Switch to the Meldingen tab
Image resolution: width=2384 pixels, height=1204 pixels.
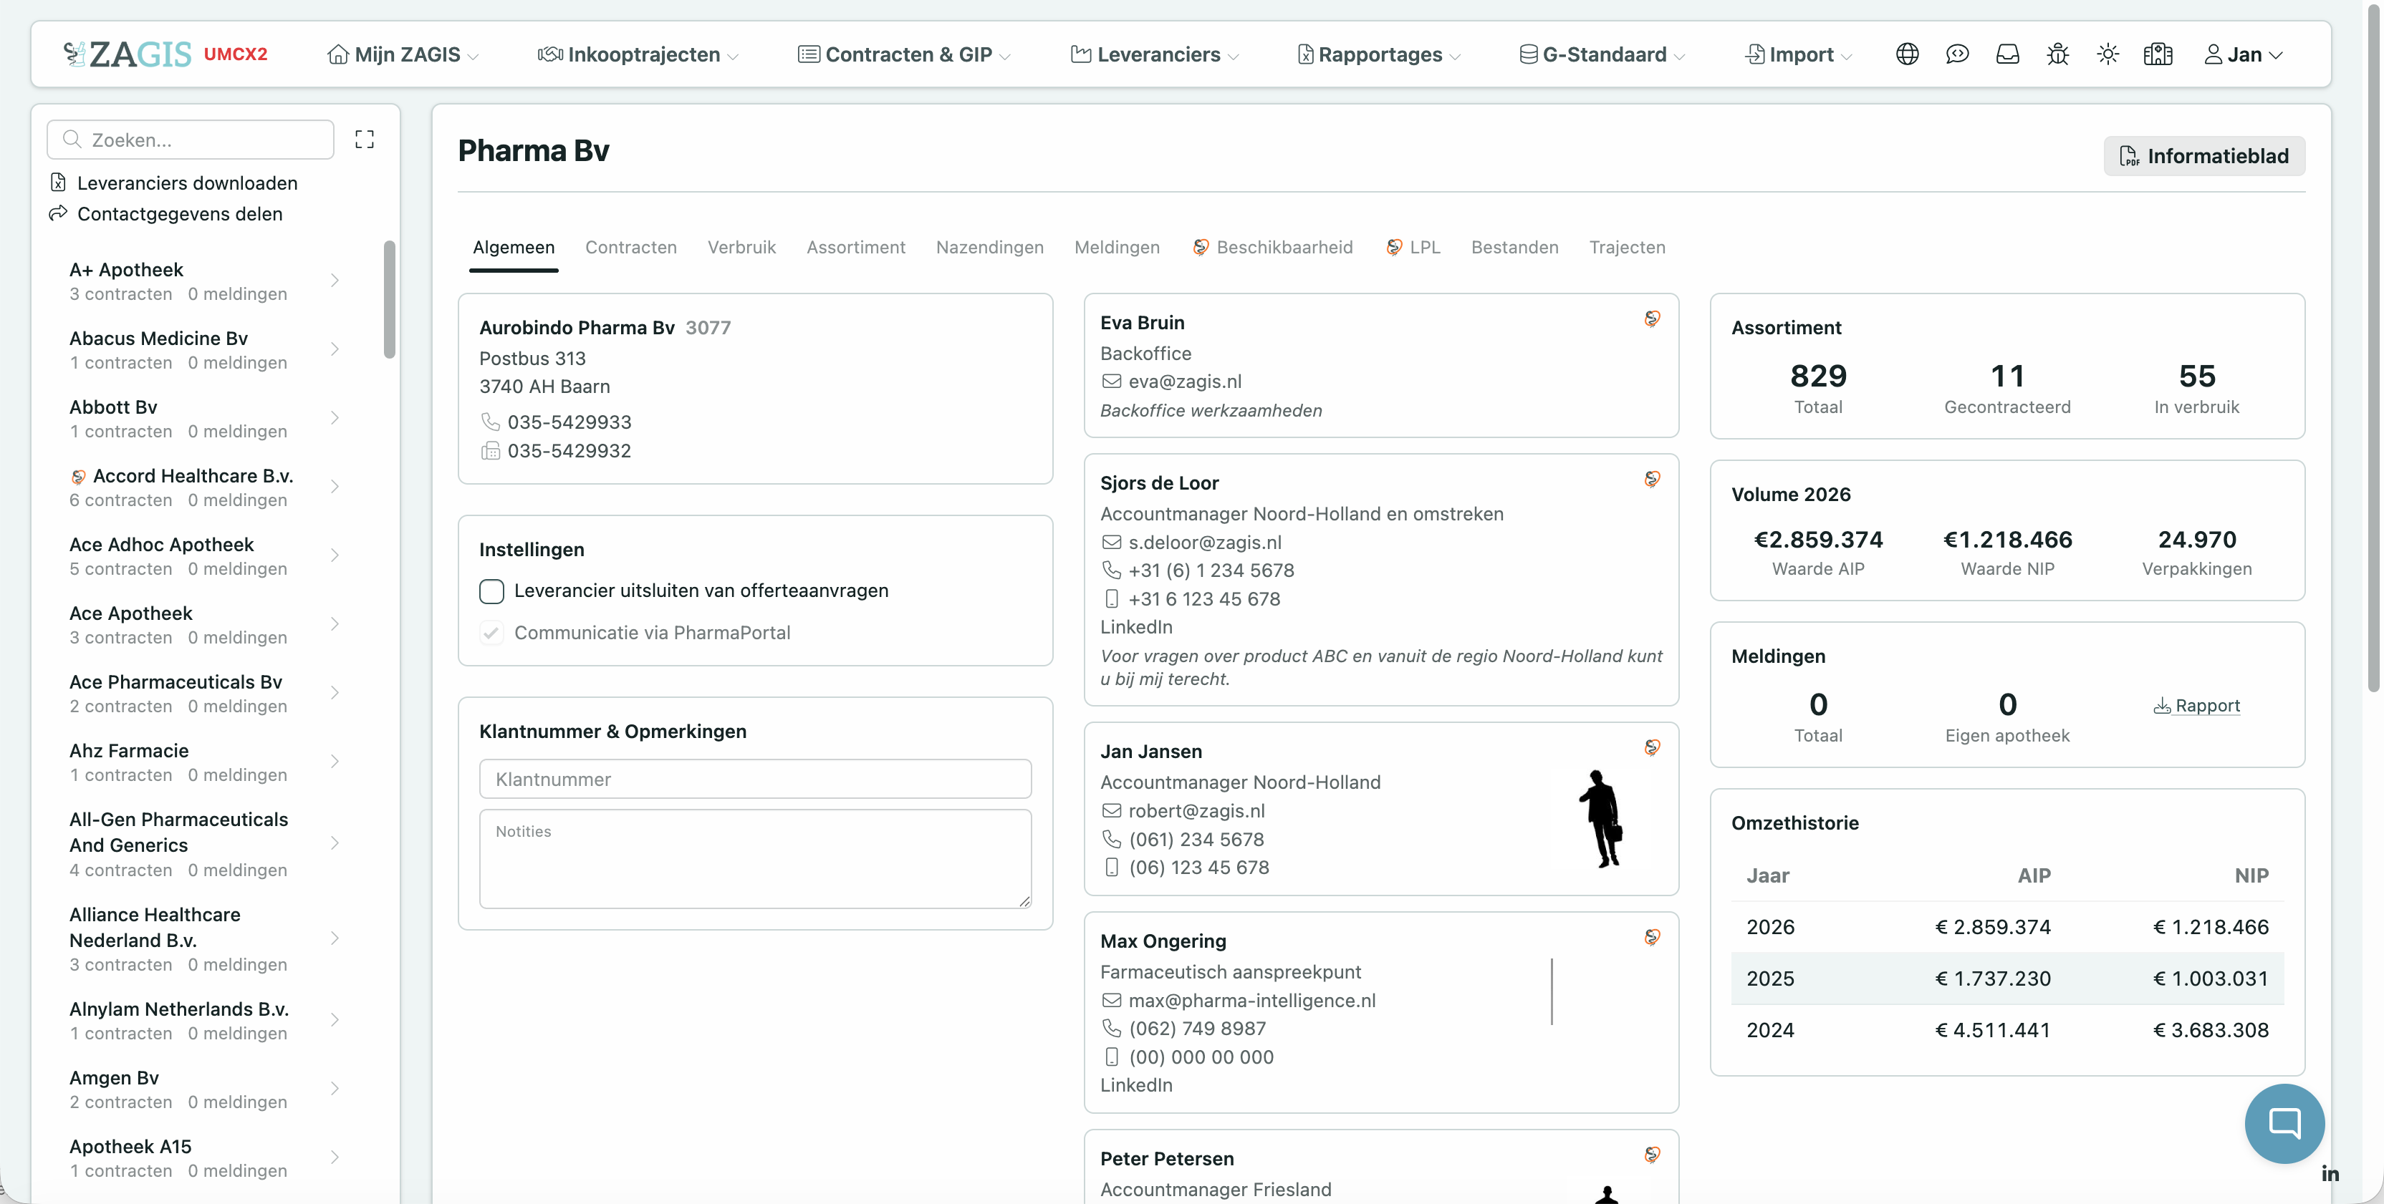click(x=1117, y=248)
